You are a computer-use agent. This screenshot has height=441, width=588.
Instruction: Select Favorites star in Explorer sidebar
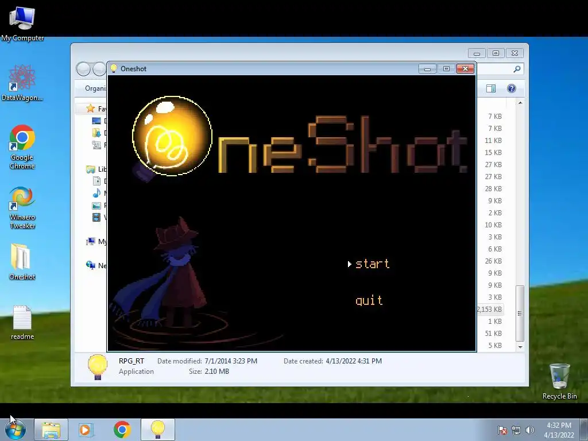[90, 109]
